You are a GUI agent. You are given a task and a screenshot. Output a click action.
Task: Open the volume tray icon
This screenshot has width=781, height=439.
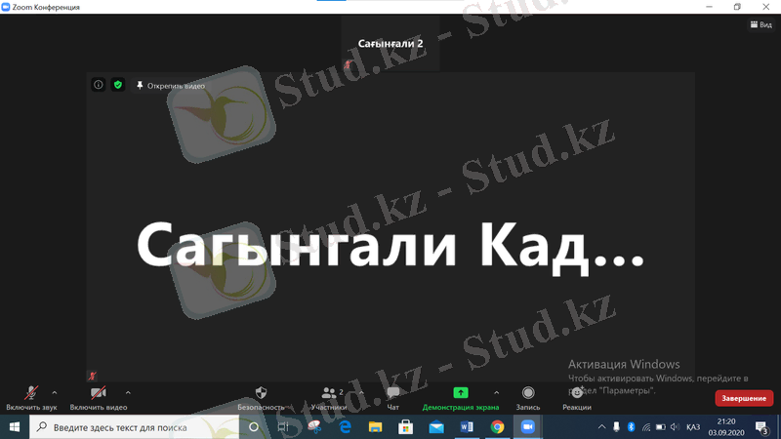pos(675,427)
